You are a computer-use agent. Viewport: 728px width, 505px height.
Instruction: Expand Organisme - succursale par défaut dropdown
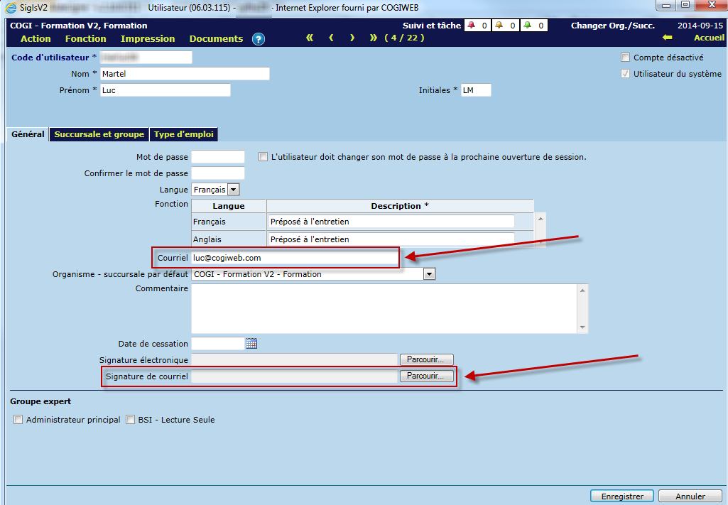(428, 274)
